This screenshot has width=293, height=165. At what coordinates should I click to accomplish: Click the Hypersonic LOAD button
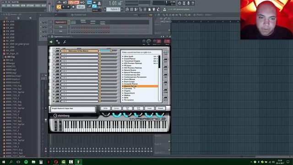(x=166, y=52)
